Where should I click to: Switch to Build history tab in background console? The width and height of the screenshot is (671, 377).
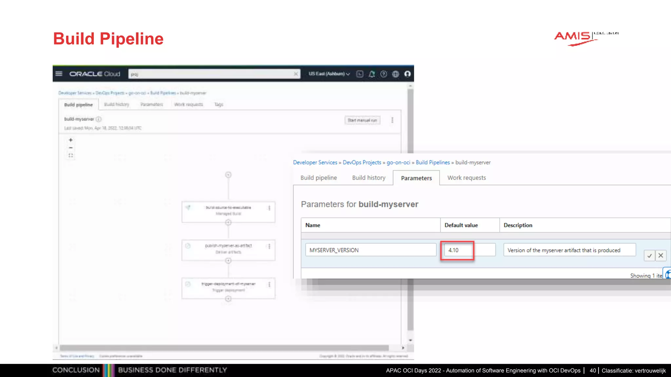point(117,104)
